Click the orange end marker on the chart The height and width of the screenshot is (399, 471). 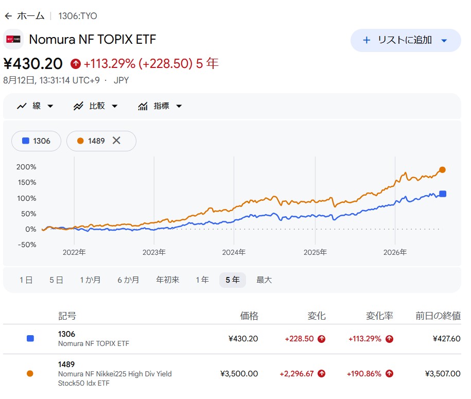click(442, 170)
